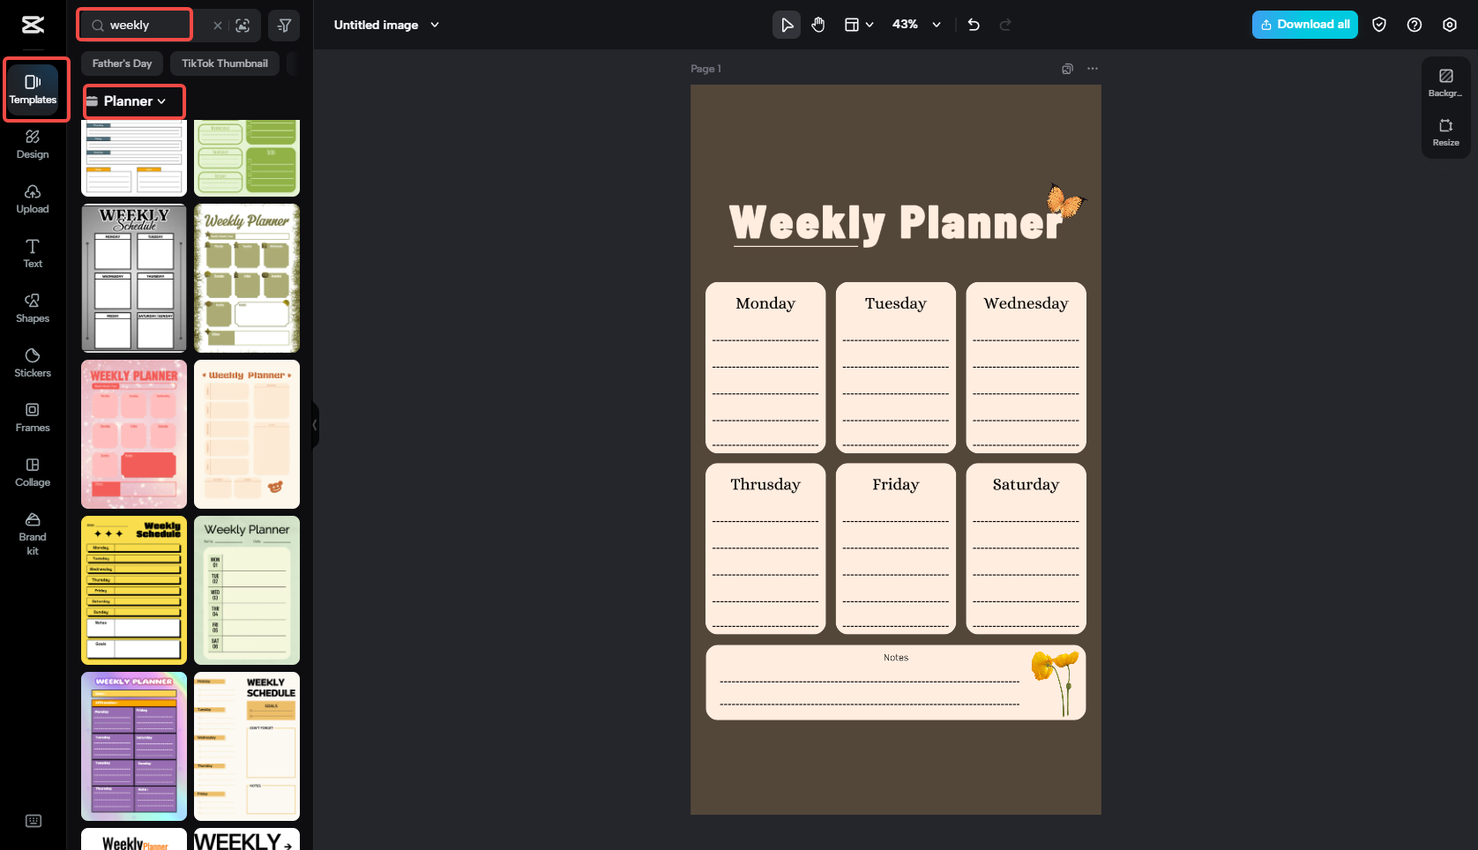Open the Stickers panel

tap(32, 362)
